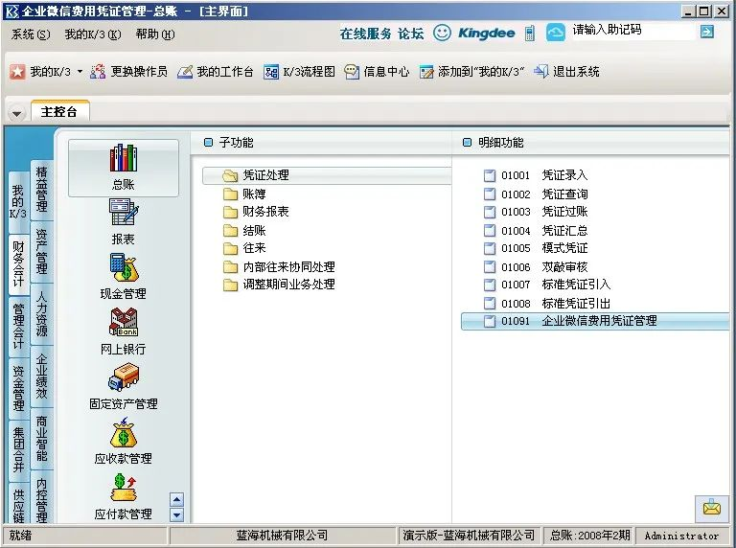736x548 pixels.
Task: Open 01005 模式凭证 function
Action: coord(536,248)
